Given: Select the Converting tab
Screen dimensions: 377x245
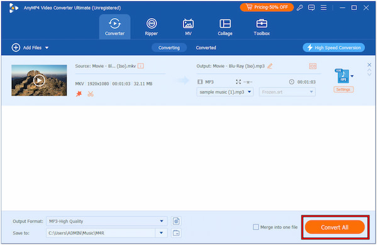Looking at the screenshot, I should click(169, 48).
